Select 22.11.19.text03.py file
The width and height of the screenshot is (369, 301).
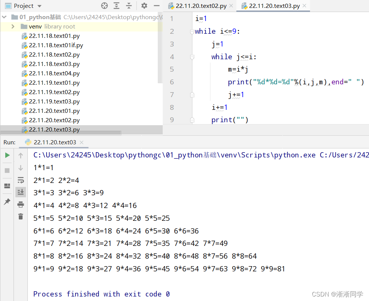(x=54, y=102)
